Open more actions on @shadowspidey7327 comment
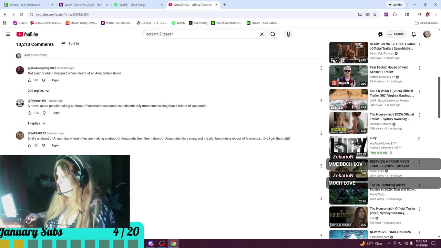Viewport: 441px width, 248px height. [x=321, y=68]
